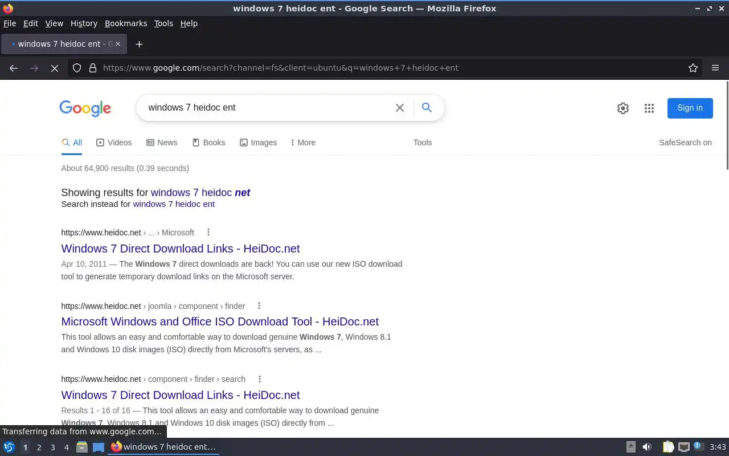Screen dimensions: 729x456
Task: Click Firefox taskbar window button
Action: pyautogui.click(x=163, y=447)
